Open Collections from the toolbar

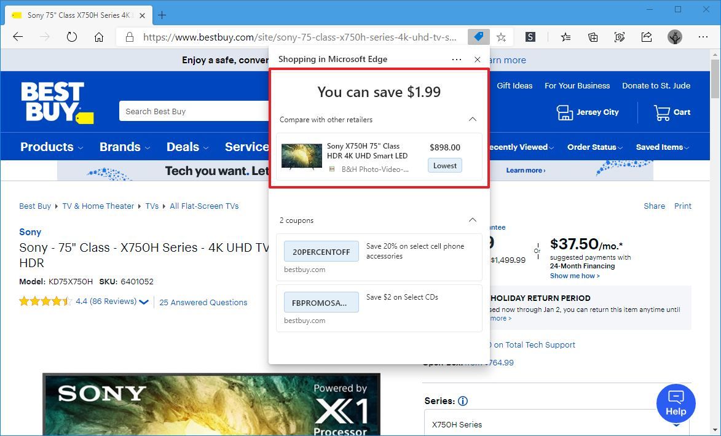point(592,36)
